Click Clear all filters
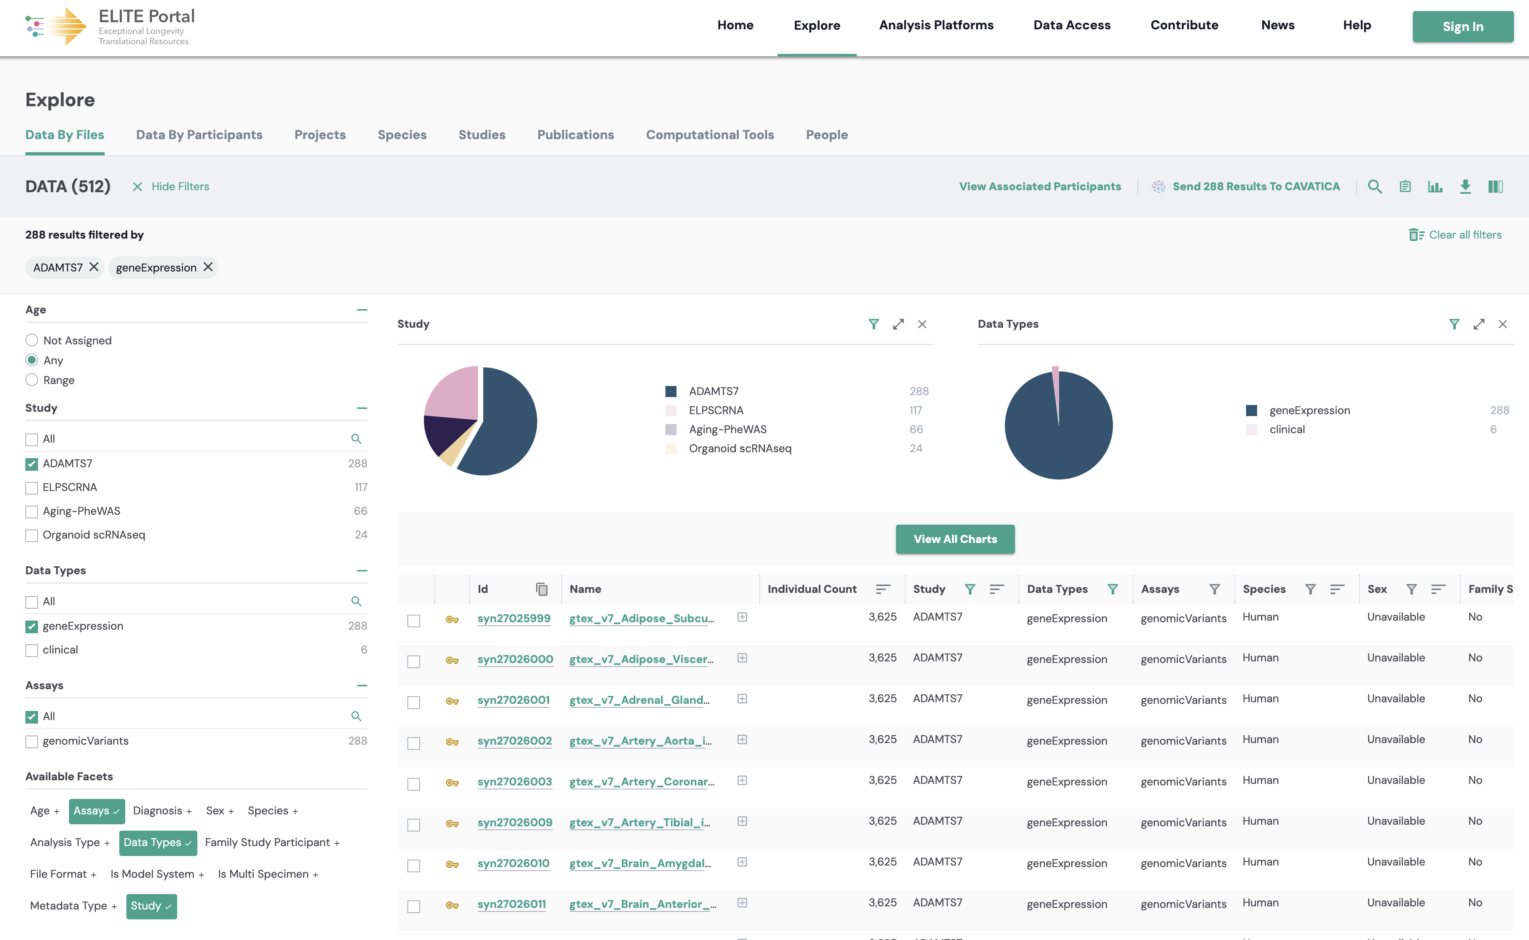 (x=1455, y=235)
